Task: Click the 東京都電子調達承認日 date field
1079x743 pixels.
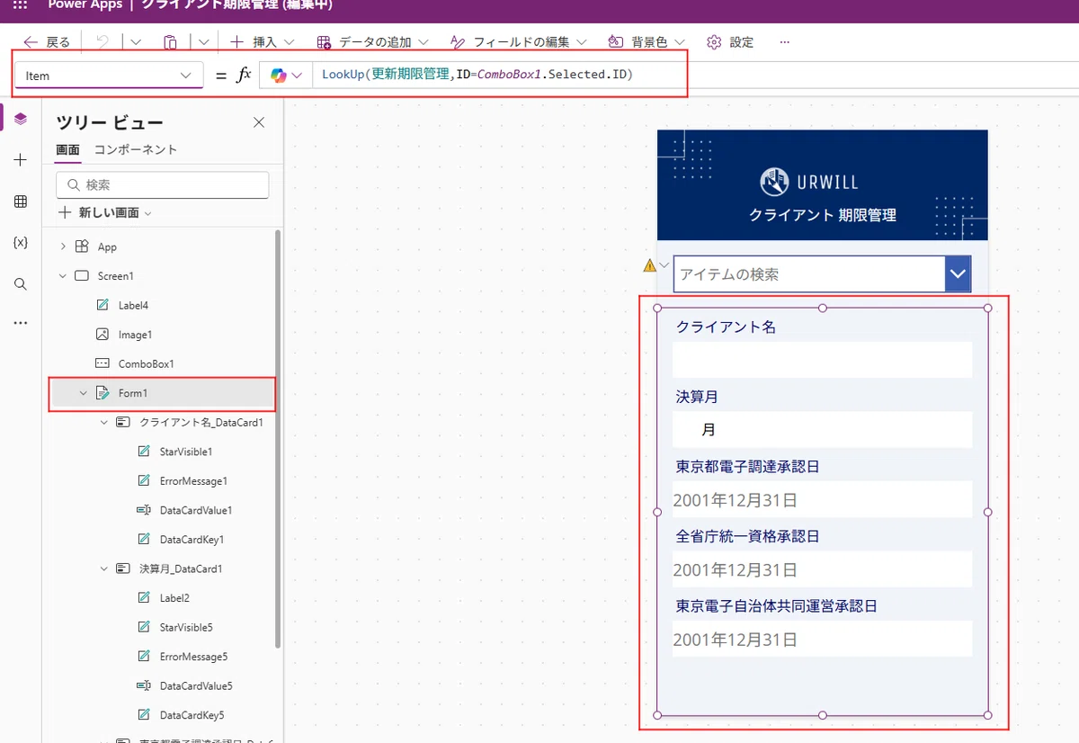Action: pos(822,499)
